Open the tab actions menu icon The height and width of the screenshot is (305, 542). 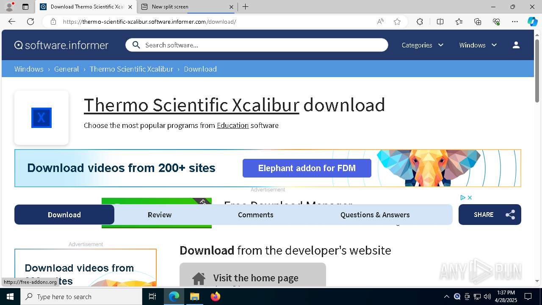25,7
